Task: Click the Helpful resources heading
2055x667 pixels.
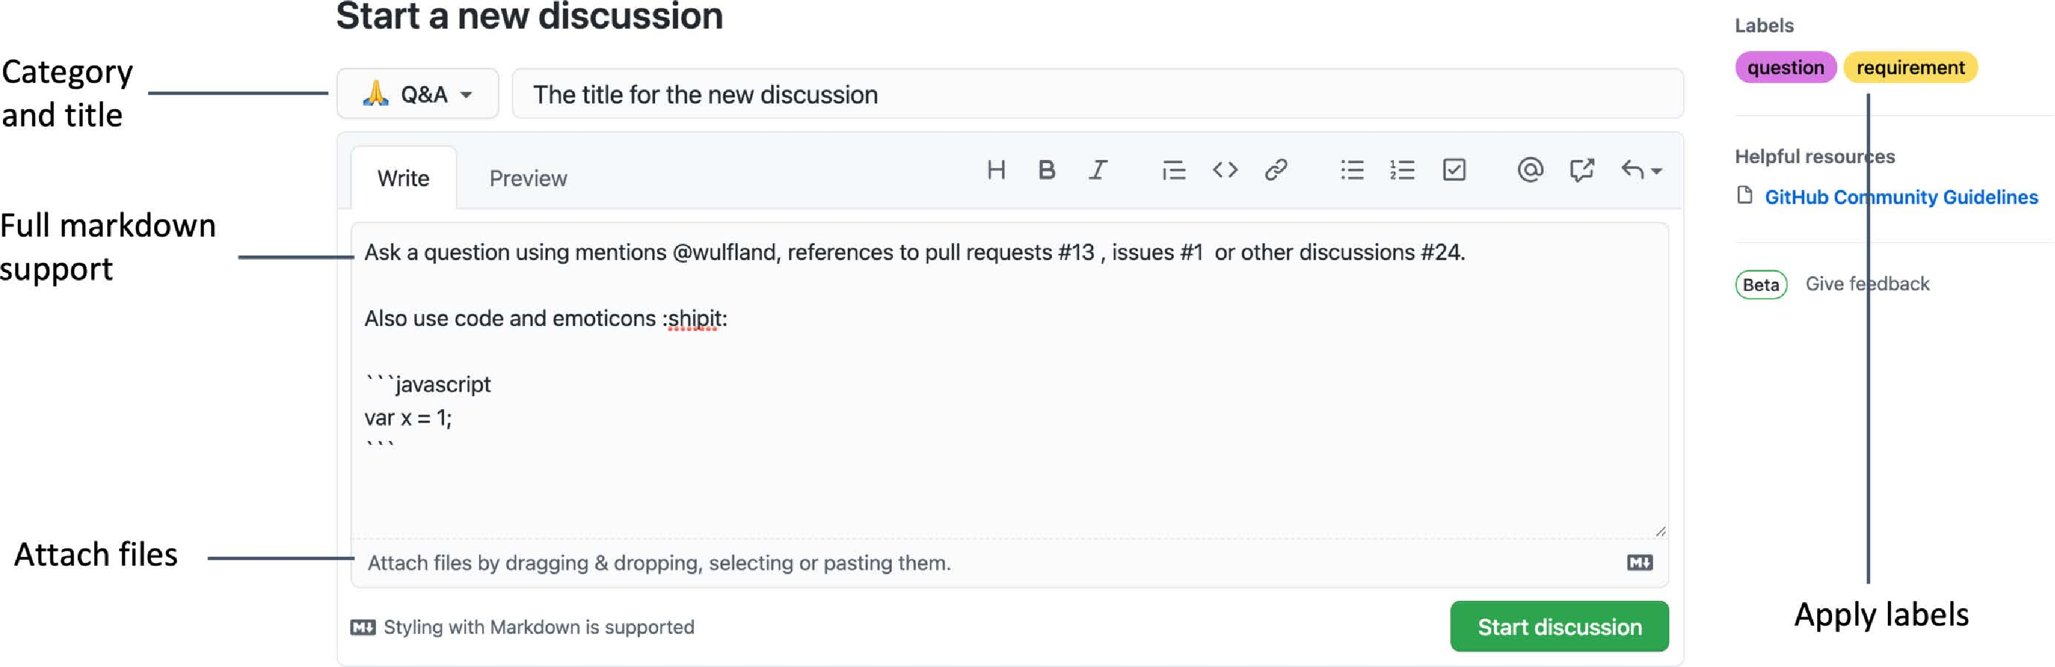Action: [x=1814, y=157]
